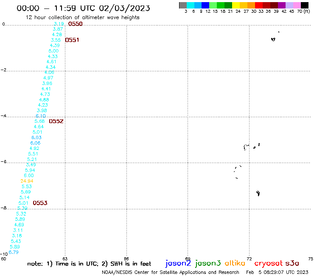Select the 5.39 value on the -8 line
The height and width of the screenshot is (276, 314).
coord(22,208)
